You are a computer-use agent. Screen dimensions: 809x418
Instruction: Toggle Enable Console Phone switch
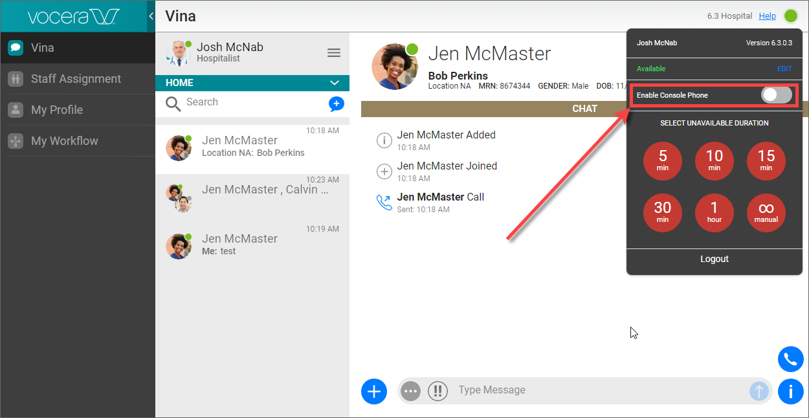point(776,95)
